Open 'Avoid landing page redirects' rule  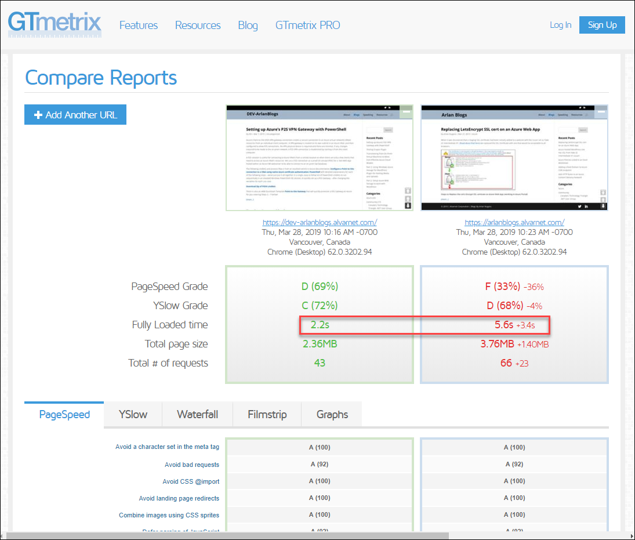tap(179, 498)
